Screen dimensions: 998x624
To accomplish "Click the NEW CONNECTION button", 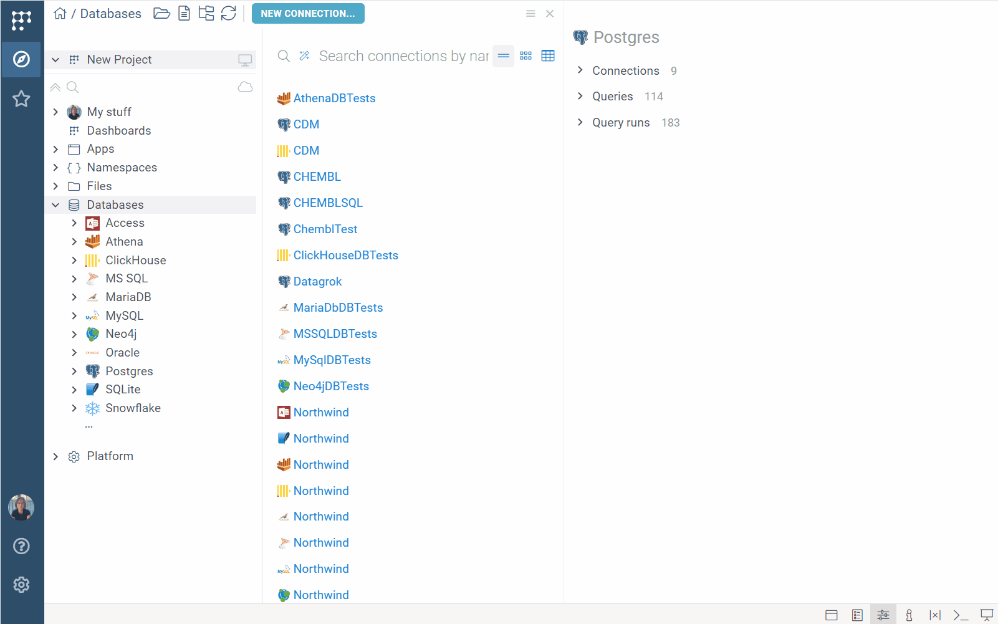I will click(308, 13).
